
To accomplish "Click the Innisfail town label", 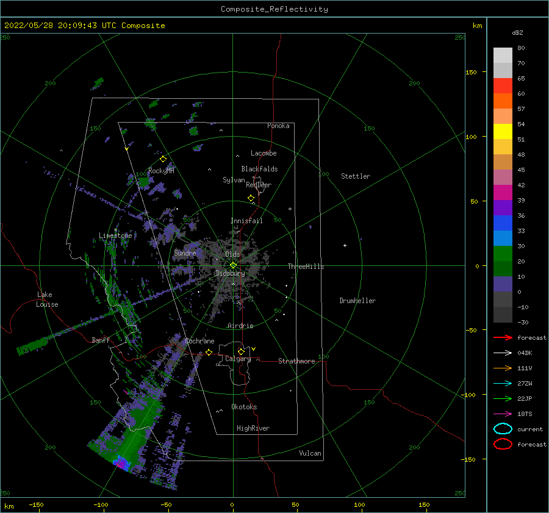I will pyautogui.click(x=246, y=221).
